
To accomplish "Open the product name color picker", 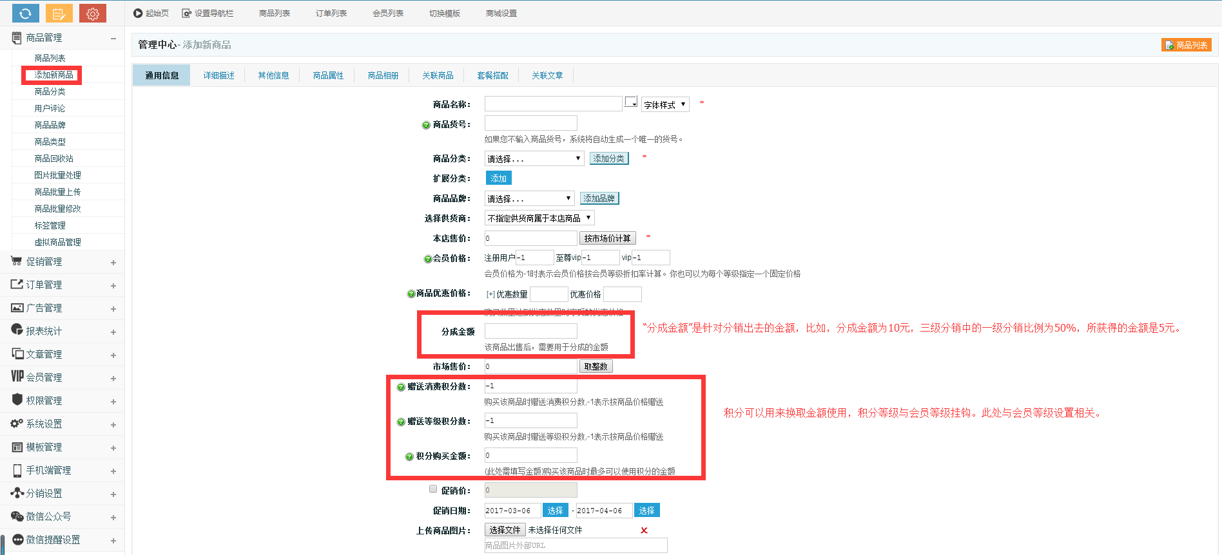I will click(x=631, y=102).
